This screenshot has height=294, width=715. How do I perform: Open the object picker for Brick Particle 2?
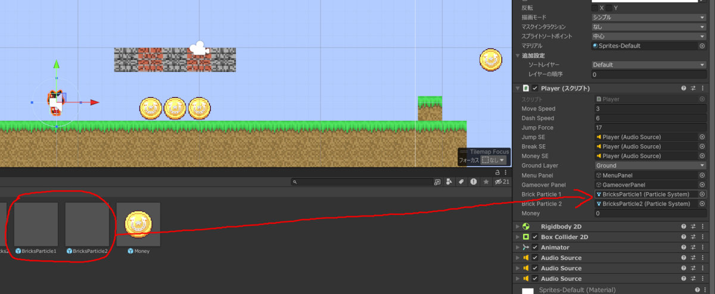[702, 204]
